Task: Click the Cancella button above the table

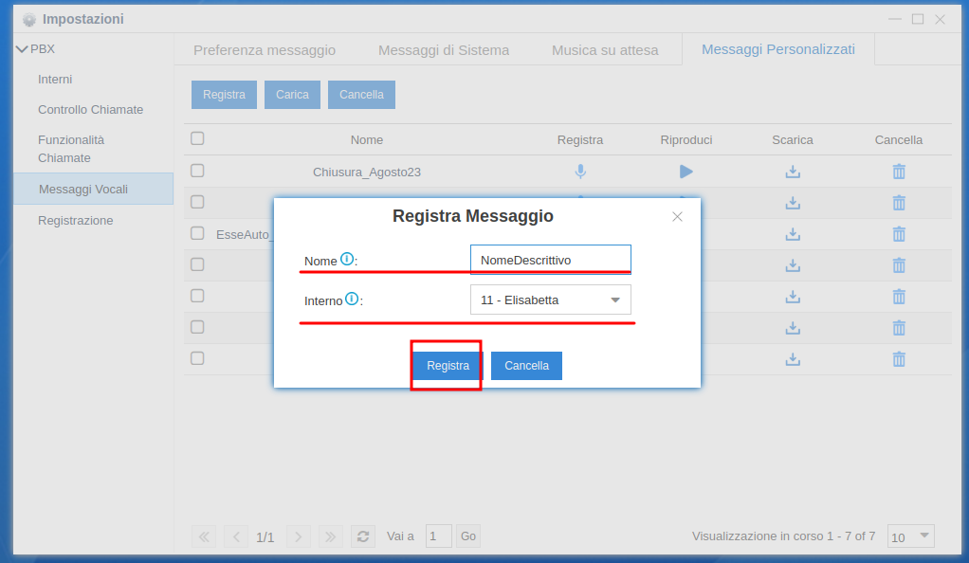Action: [x=361, y=95]
